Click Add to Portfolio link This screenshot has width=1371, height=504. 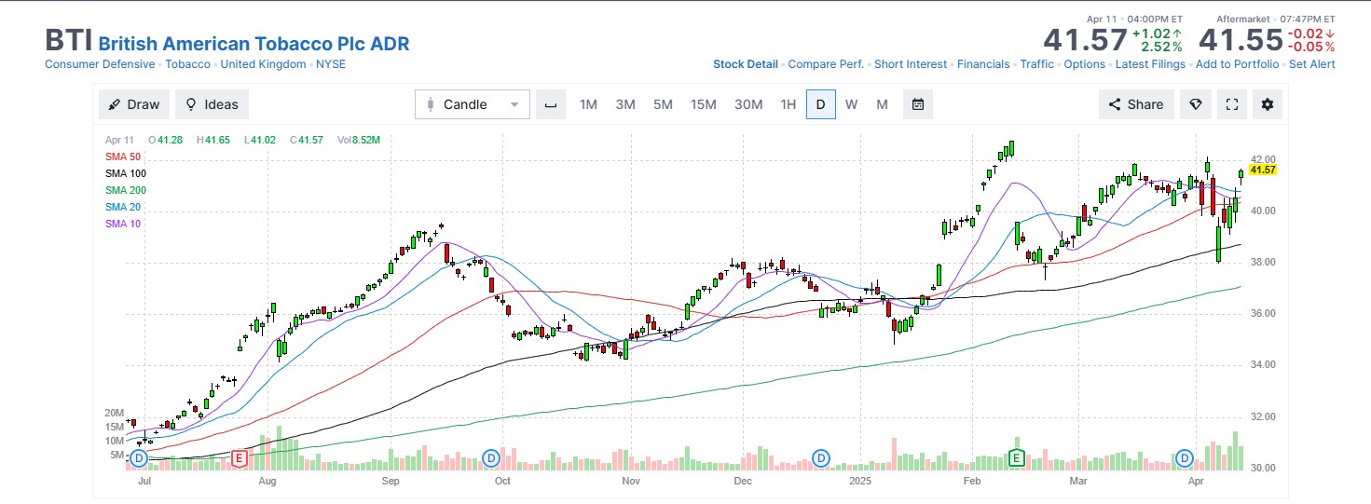1237,64
